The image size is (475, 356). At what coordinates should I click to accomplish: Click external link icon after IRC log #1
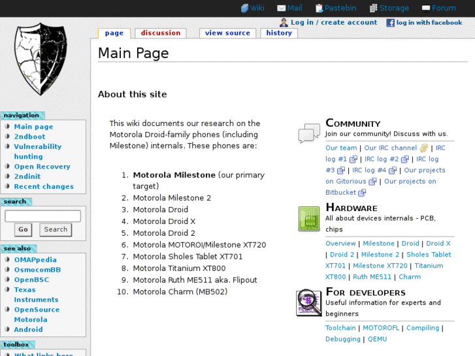(x=353, y=159)
